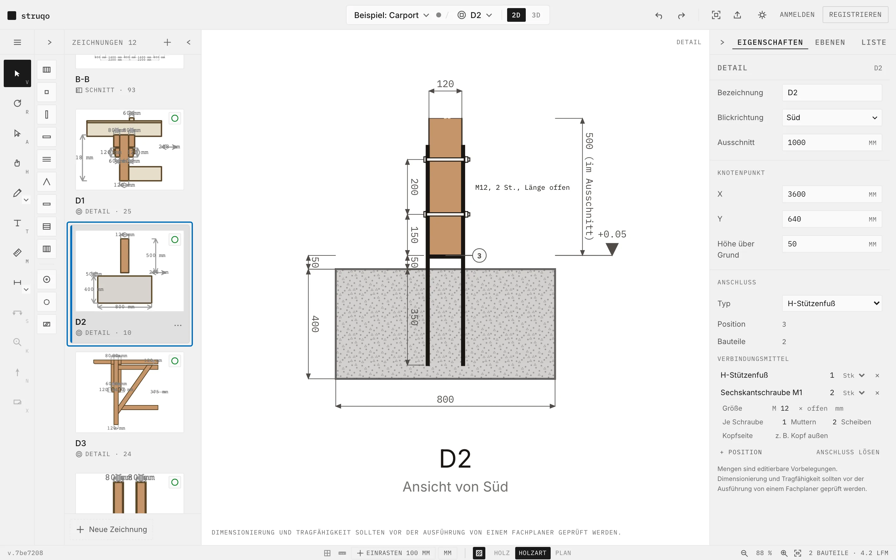Image resolution: width=896 pixels, height=560 pixels.
Task: Switch to the Liste tab
Action: [x=873, y=42]
